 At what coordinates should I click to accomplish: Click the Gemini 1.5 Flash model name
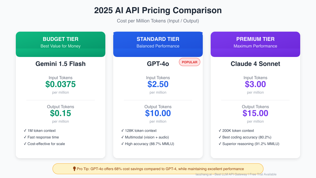(61, 64)
